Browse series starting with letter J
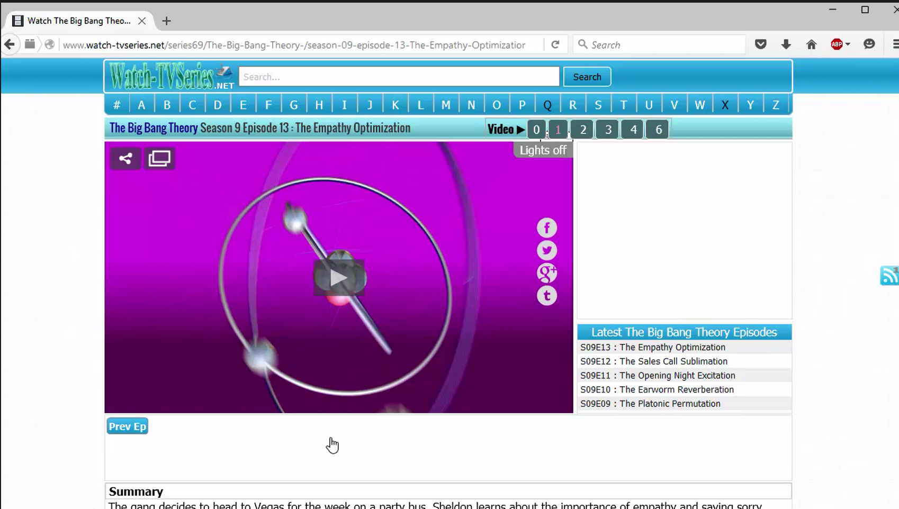Image resolution: width=899 pixels, height=509 pixels. pos(370,105)
